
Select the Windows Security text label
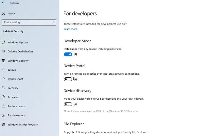[x=18, y=61]
